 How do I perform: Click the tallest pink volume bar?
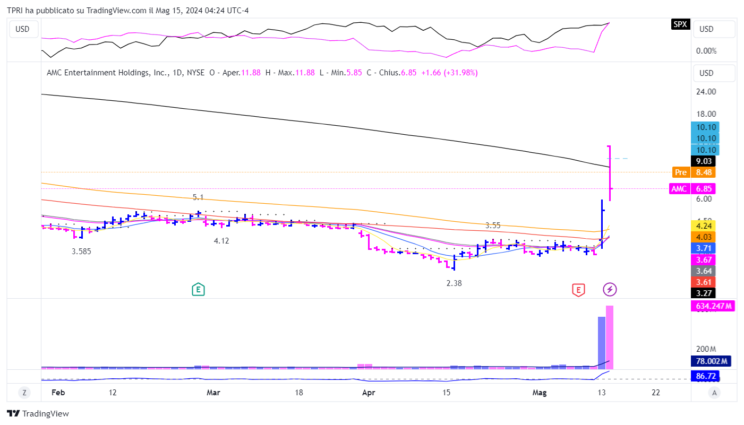click(x=610, y=336)
